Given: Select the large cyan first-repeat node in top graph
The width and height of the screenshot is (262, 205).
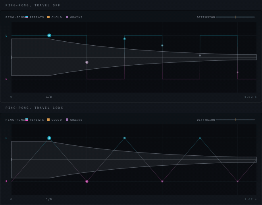Looking at the screenshot, I should coord(49,35).
